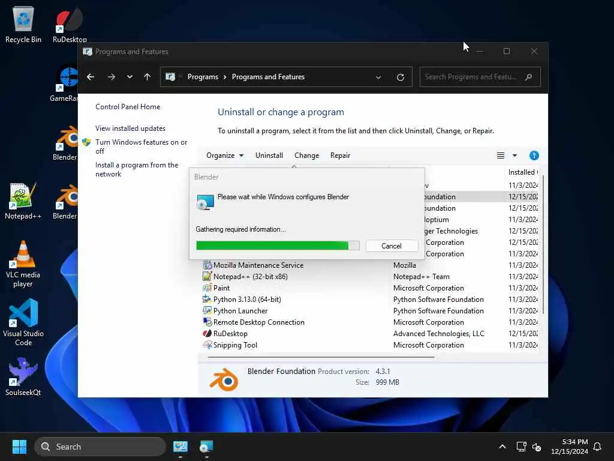Click the Mozilla Maintenance Service icon
The height and width of the screenshot is (461, 614).
pos(207,265)
